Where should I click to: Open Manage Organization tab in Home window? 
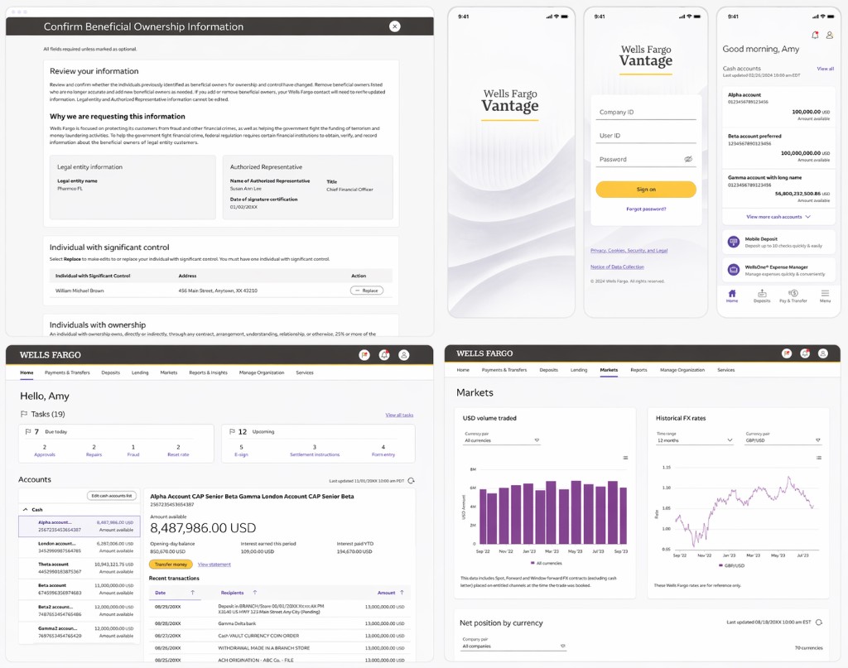(x=261, y=373)
